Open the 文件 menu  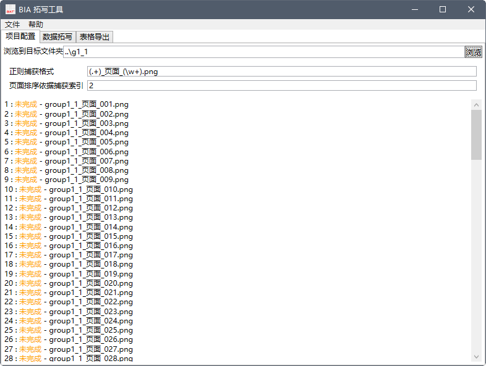point(12,25)
